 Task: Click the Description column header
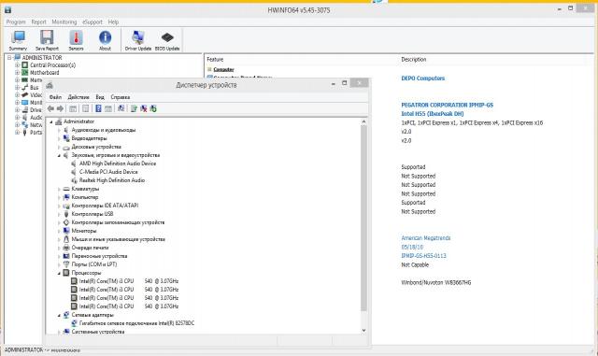pos(413,60)
